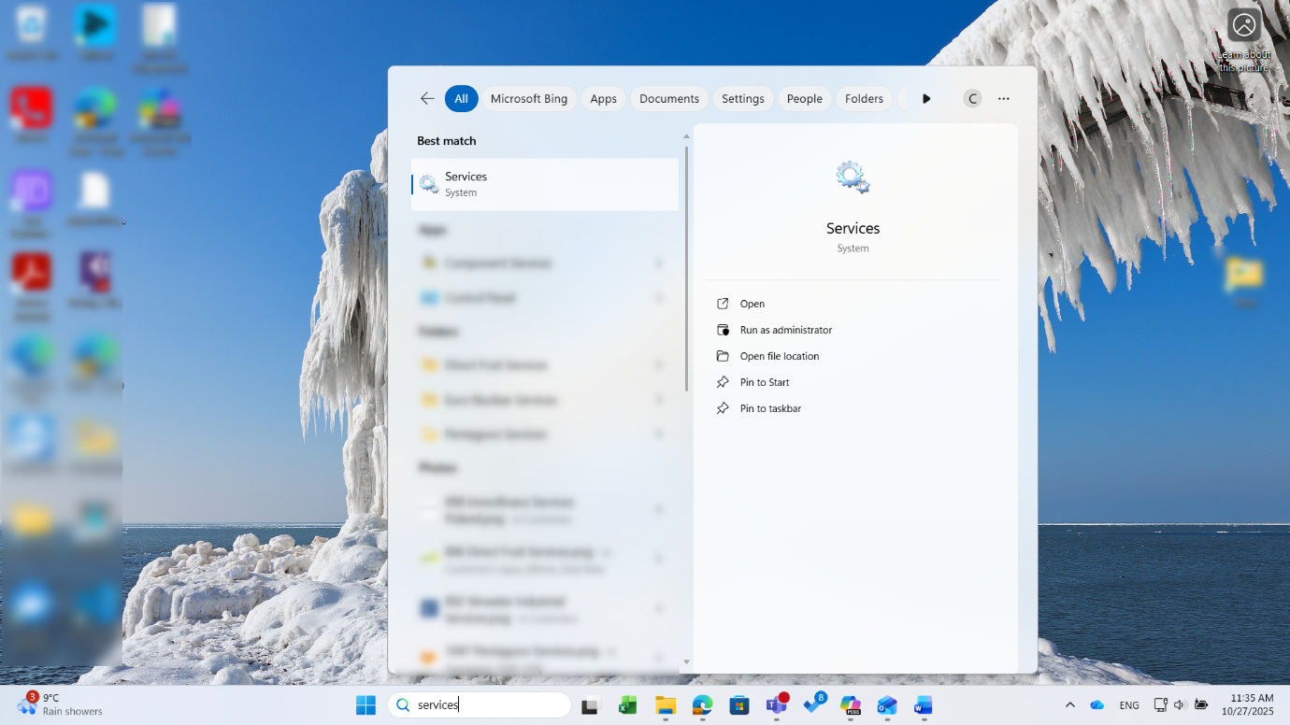The image size is (1290, 725).
Task: Click the Learn about this picture icon
Action: pyautogui.click(x=1244, y=25)
